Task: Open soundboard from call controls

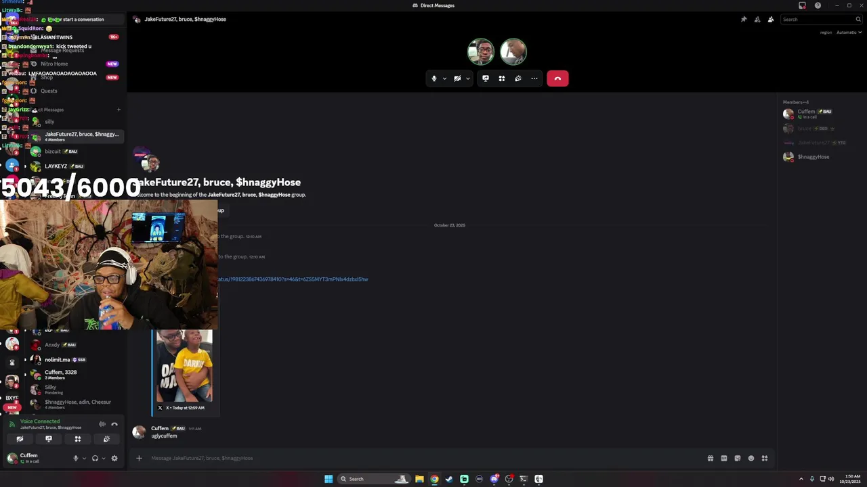Action: [x=518, y=78]
